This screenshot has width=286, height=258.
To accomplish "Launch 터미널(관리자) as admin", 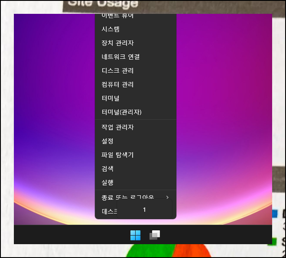I will (x=136, y=112).
